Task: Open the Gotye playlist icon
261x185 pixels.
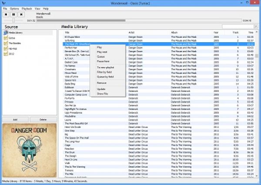Action: (x=6, y=39)
